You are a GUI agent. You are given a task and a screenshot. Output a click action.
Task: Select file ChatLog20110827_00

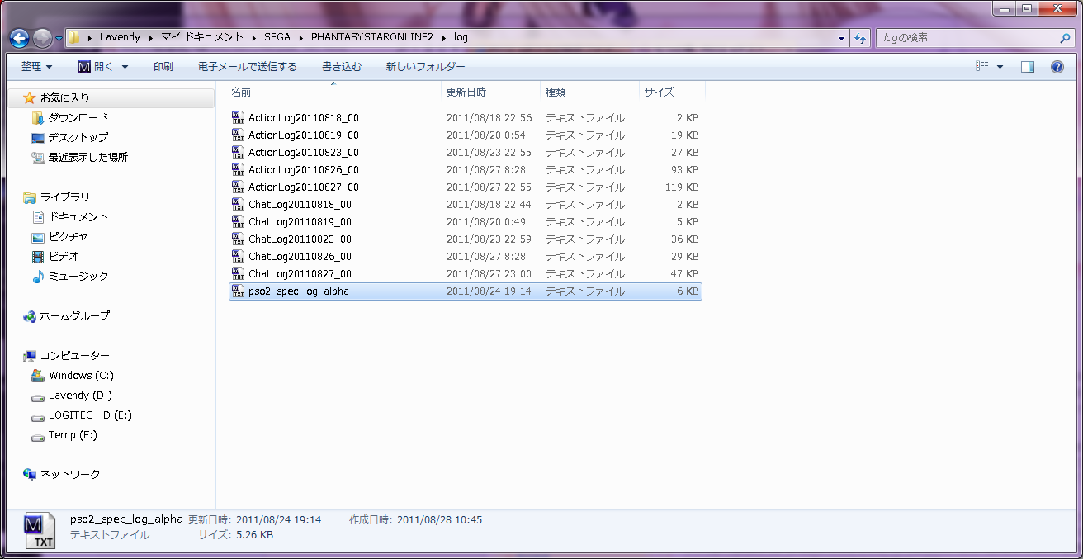[x=466, y=273]
